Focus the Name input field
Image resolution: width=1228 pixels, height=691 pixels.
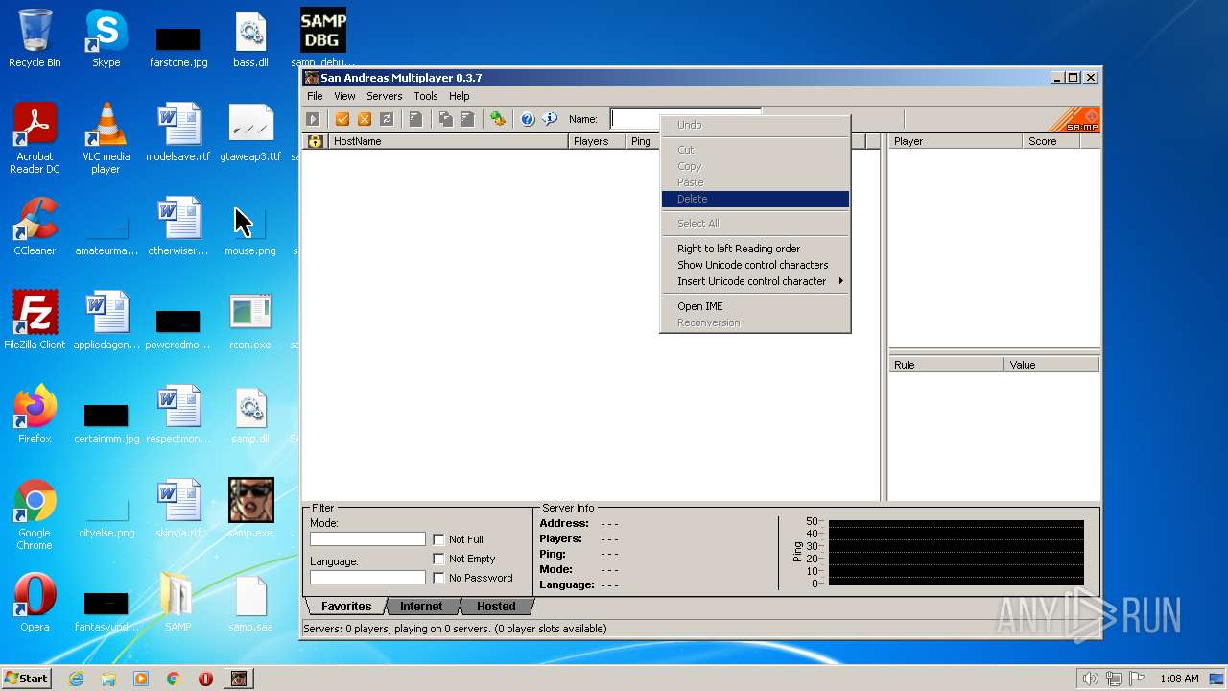coord(686,119)
